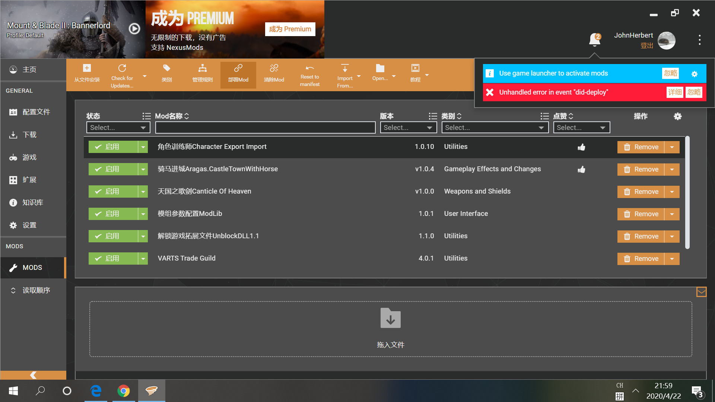The width and height of the screenshot is (715, 402).
Task: Click the Mod名称 name filter input
Action: [265, 128]
